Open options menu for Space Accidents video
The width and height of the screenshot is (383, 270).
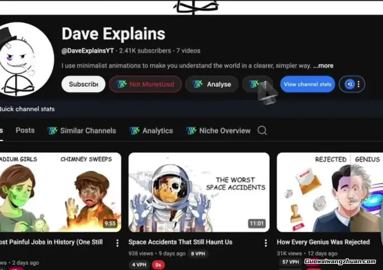(266, 243)
